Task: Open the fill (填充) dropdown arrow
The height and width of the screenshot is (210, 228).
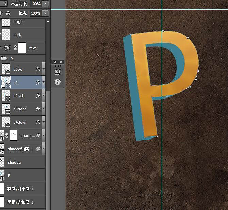Action: point(46,13)
